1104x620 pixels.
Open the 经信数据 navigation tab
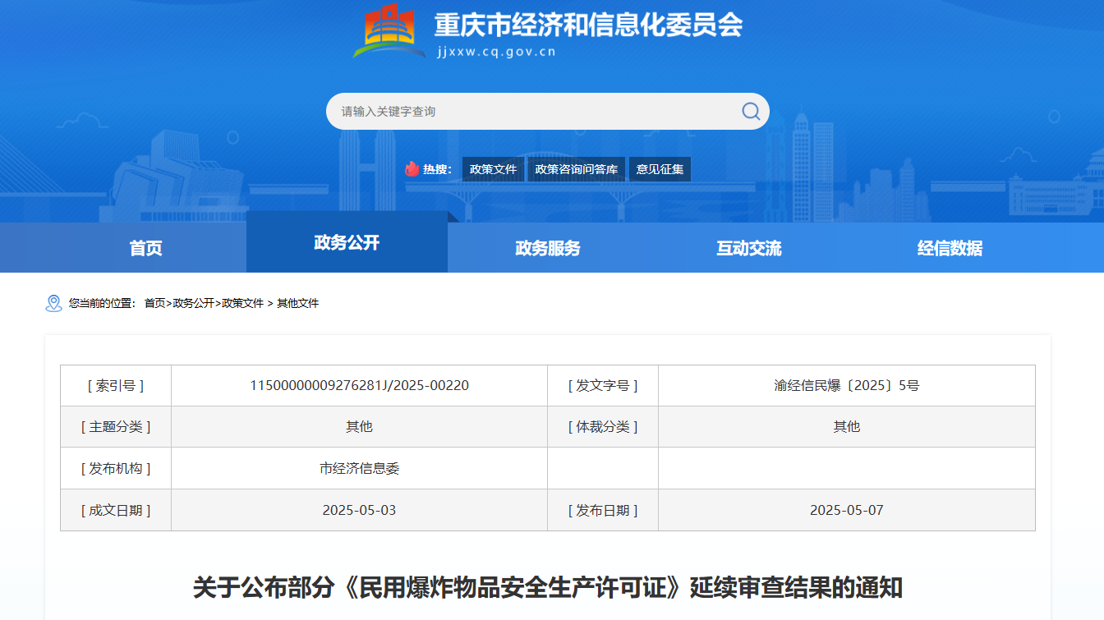(950, 248)
